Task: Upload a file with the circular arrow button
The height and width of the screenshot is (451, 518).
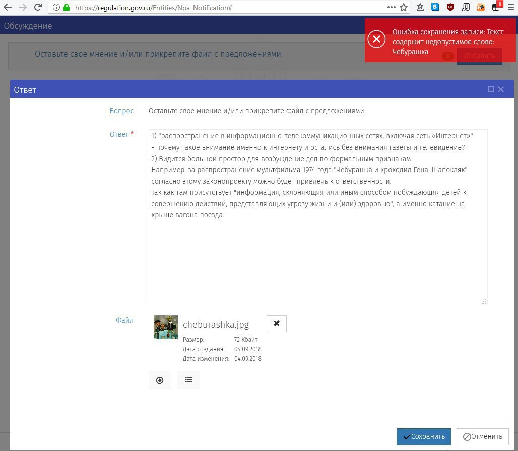Action: click(x=160, y=380)
